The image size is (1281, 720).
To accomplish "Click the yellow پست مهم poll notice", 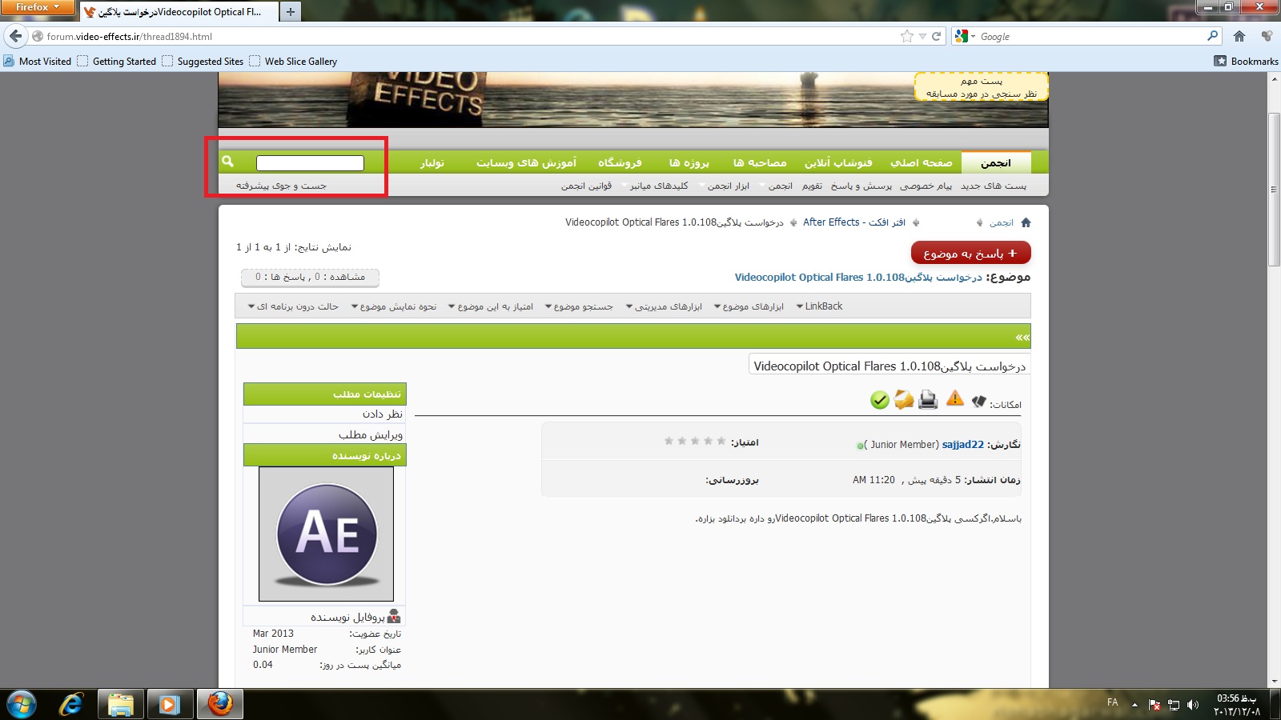I will (x=981, y=87).
